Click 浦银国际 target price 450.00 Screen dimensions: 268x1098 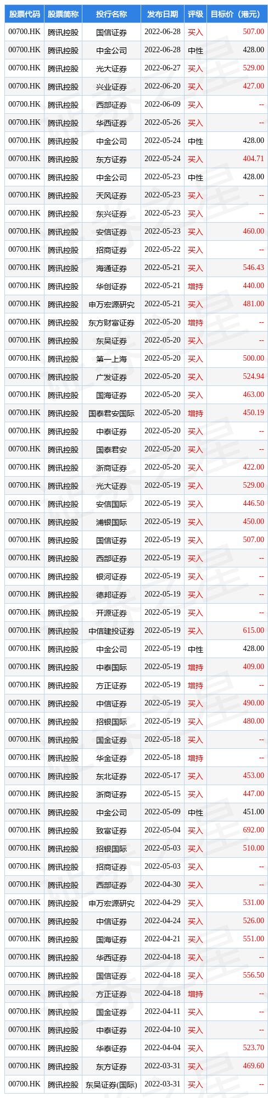pyautogui.click(x=253, y=522)
